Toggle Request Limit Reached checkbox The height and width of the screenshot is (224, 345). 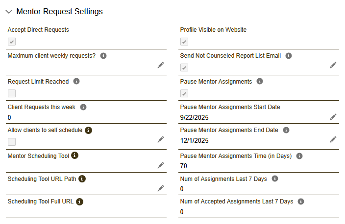(12, 93)
